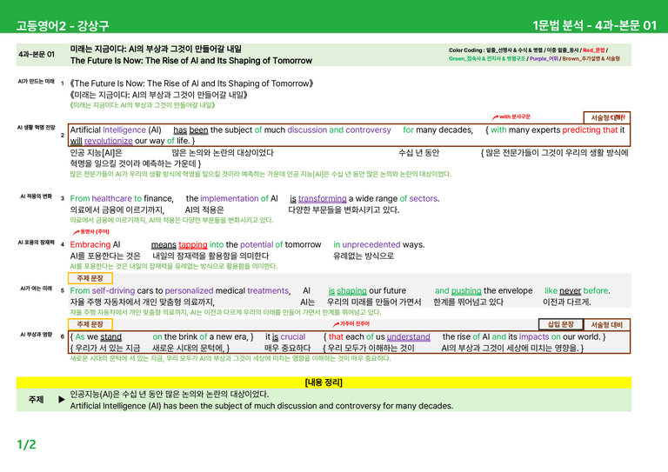Viewport: 668px width, 472px height.
Task: Click the purple underlined word understand
Action: (409, 337)
